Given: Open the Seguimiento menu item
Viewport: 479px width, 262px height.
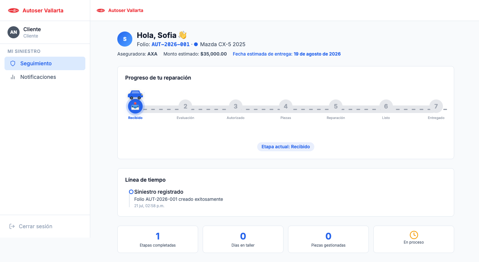Looking at the screenshot, I should (45, 63).
